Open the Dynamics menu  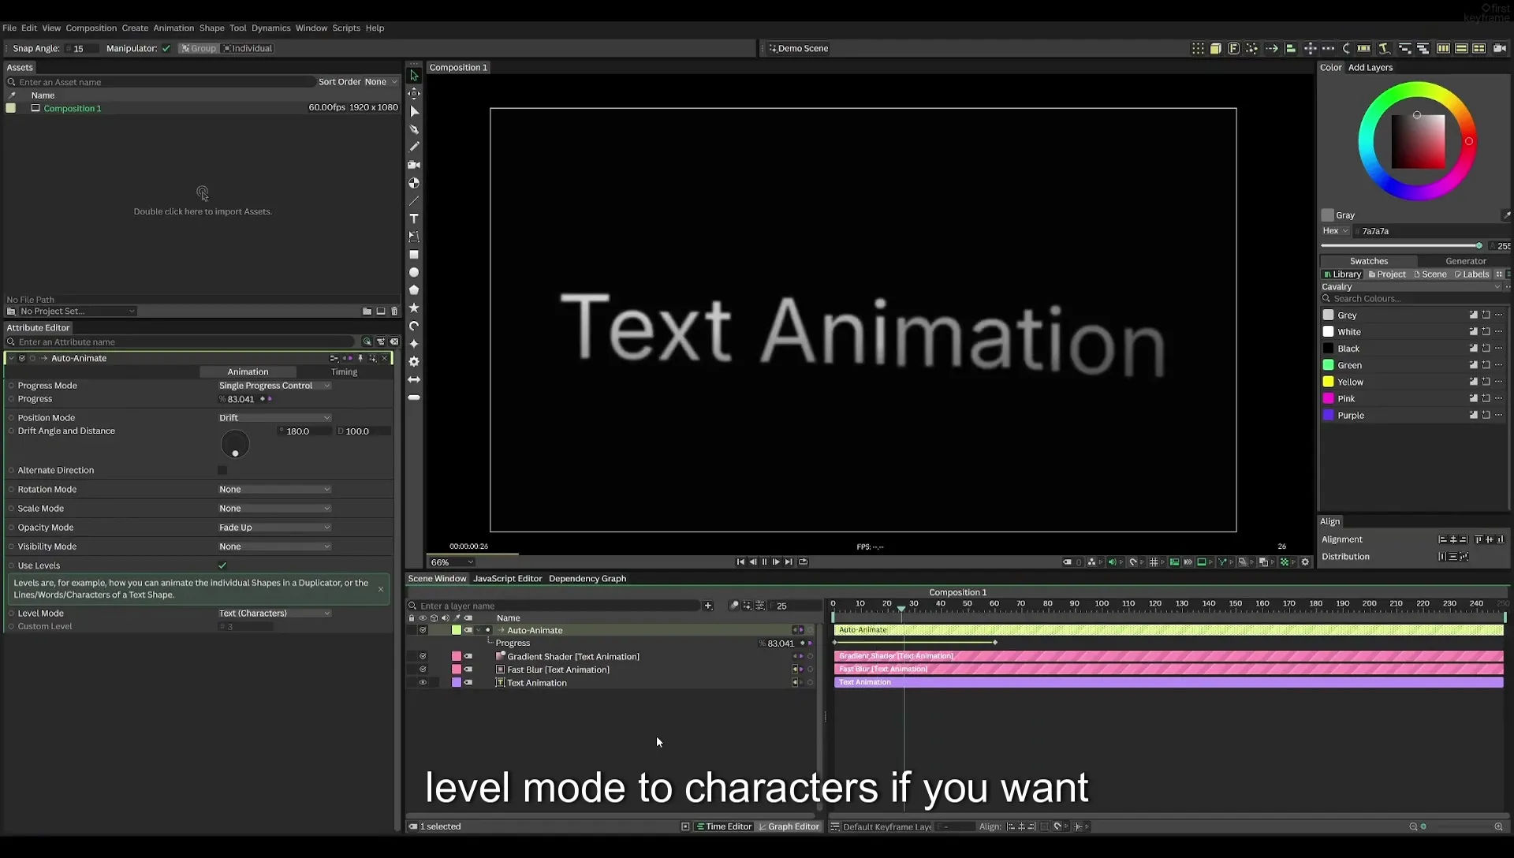click(270, 28)
